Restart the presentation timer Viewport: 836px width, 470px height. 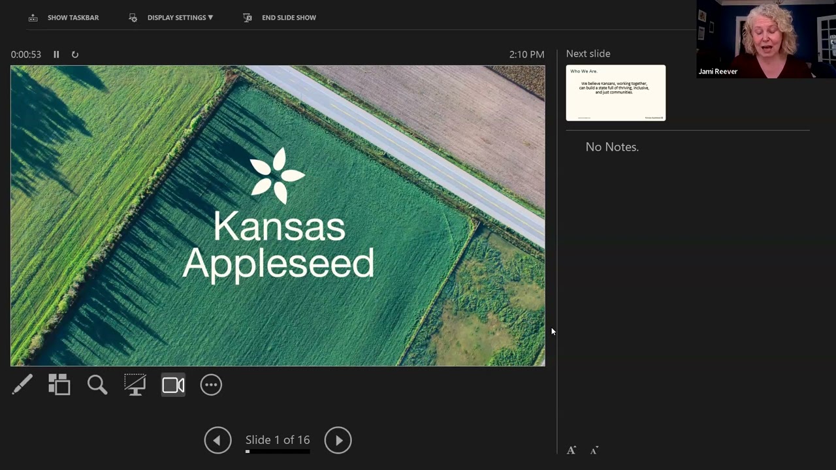point(75,55)
